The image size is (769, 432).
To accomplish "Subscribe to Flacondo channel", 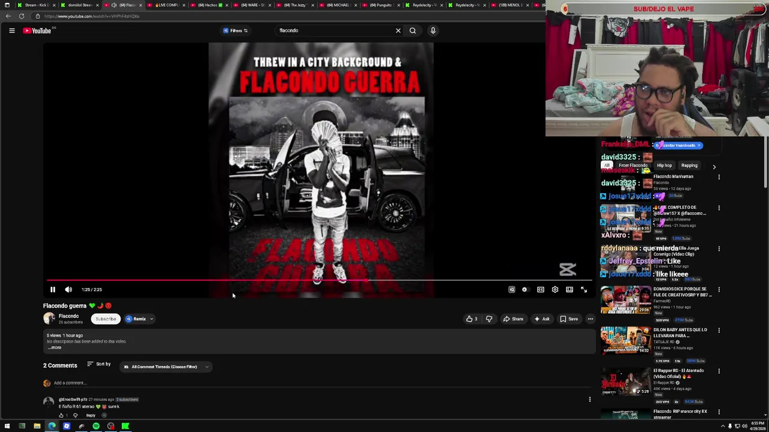I will click(106, 319).
